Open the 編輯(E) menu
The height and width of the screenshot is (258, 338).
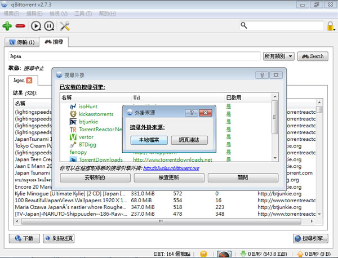coord(34,14)
